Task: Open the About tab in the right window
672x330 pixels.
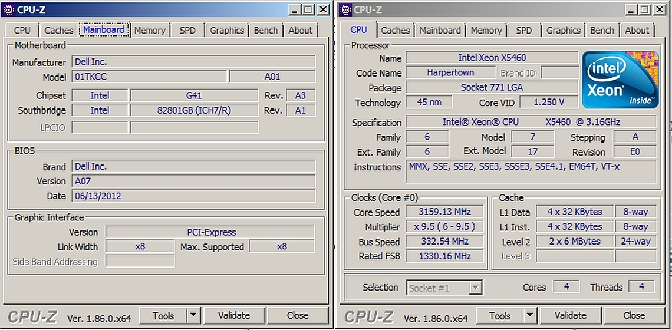Action: pyautogui.click(x=637, y=31)
